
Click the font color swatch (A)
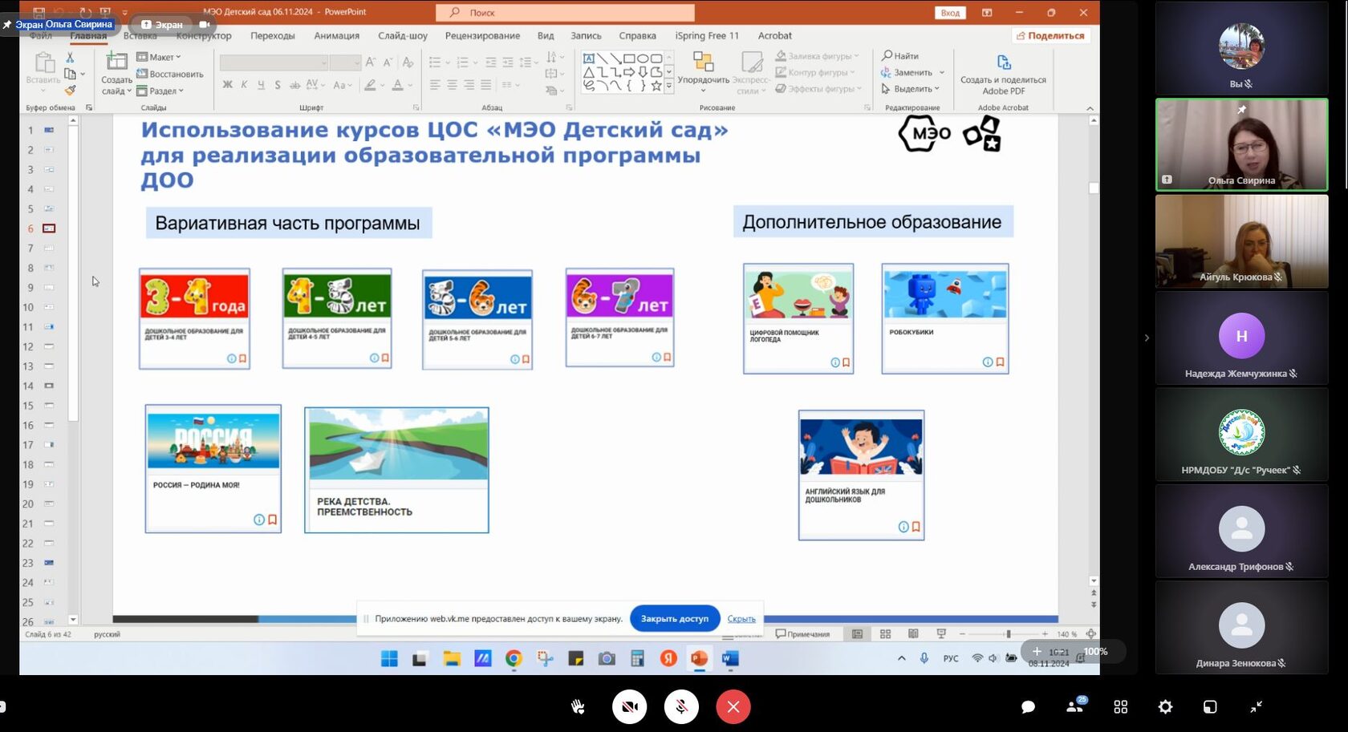398,84
